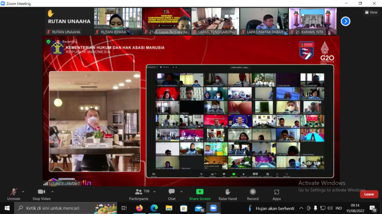Open video options arrow beside Stop Video
Viewport: 382px width, 214px height.
pyautogui.click(x=52, y=192)
